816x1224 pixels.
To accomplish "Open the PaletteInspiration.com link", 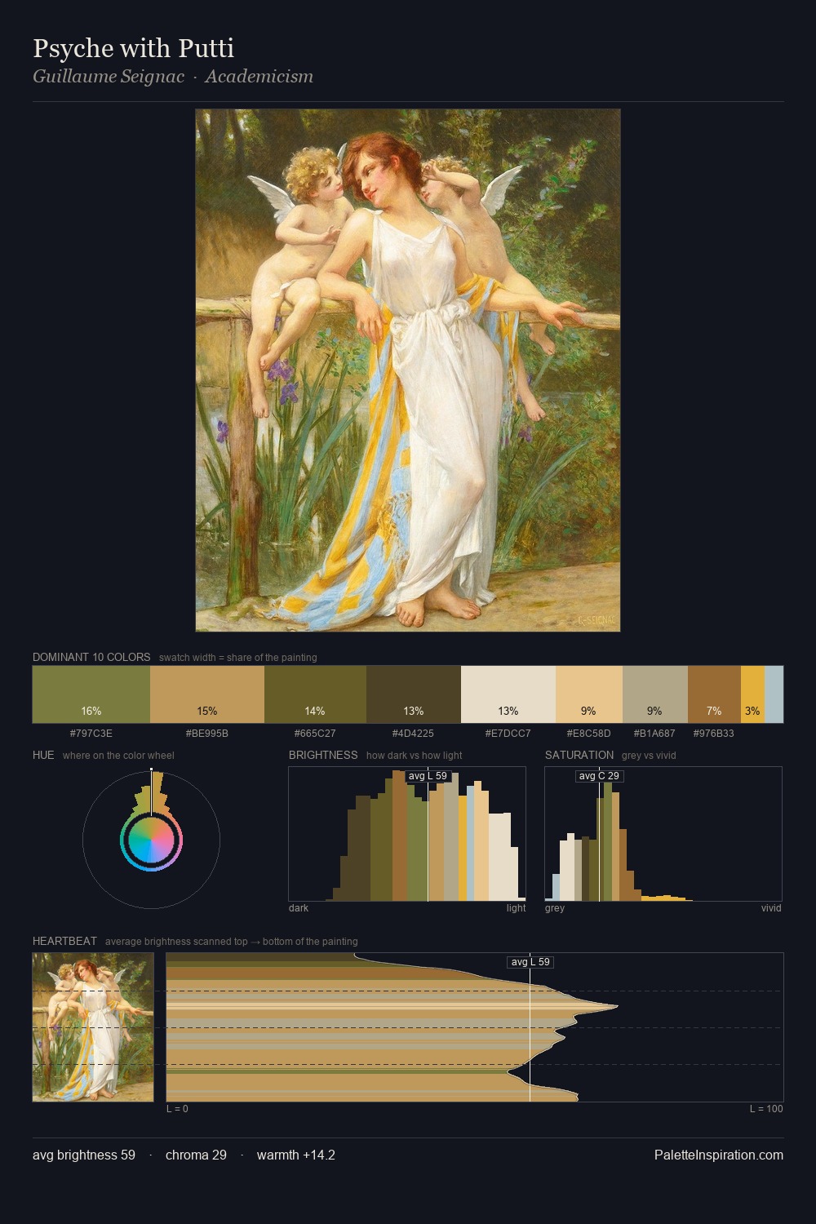I will pyautogui.click(x=719, y=1155).
